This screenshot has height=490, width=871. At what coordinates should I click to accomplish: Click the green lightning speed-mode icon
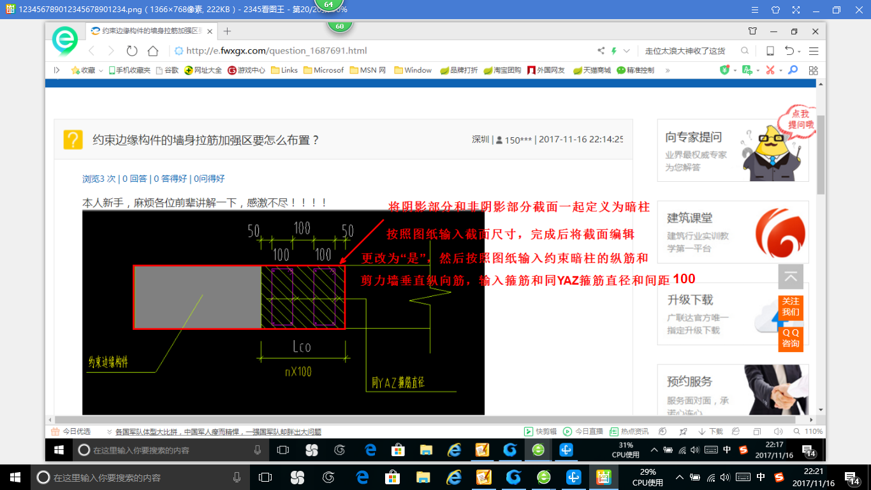point(614,51)
